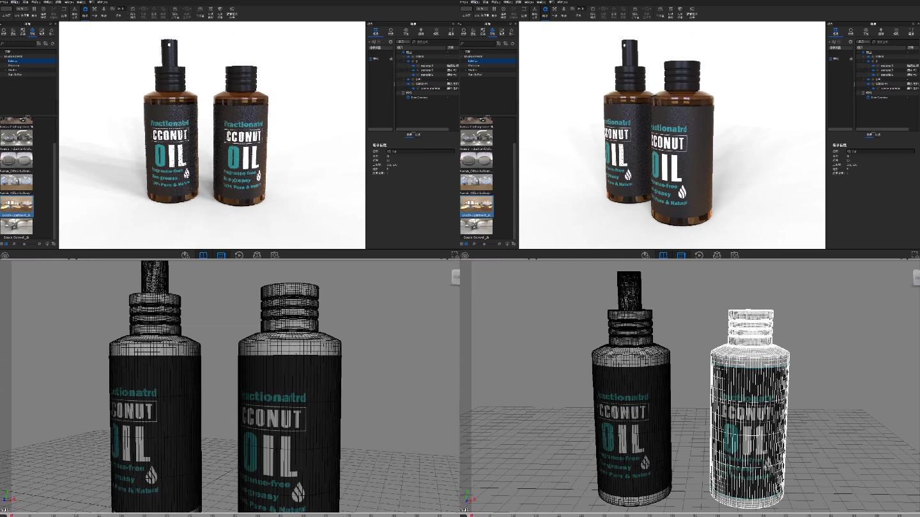Viewport: 920px width, 517px height.
Task: Select Free Camera in right window scene tree
Action: [x=879, y=98]
